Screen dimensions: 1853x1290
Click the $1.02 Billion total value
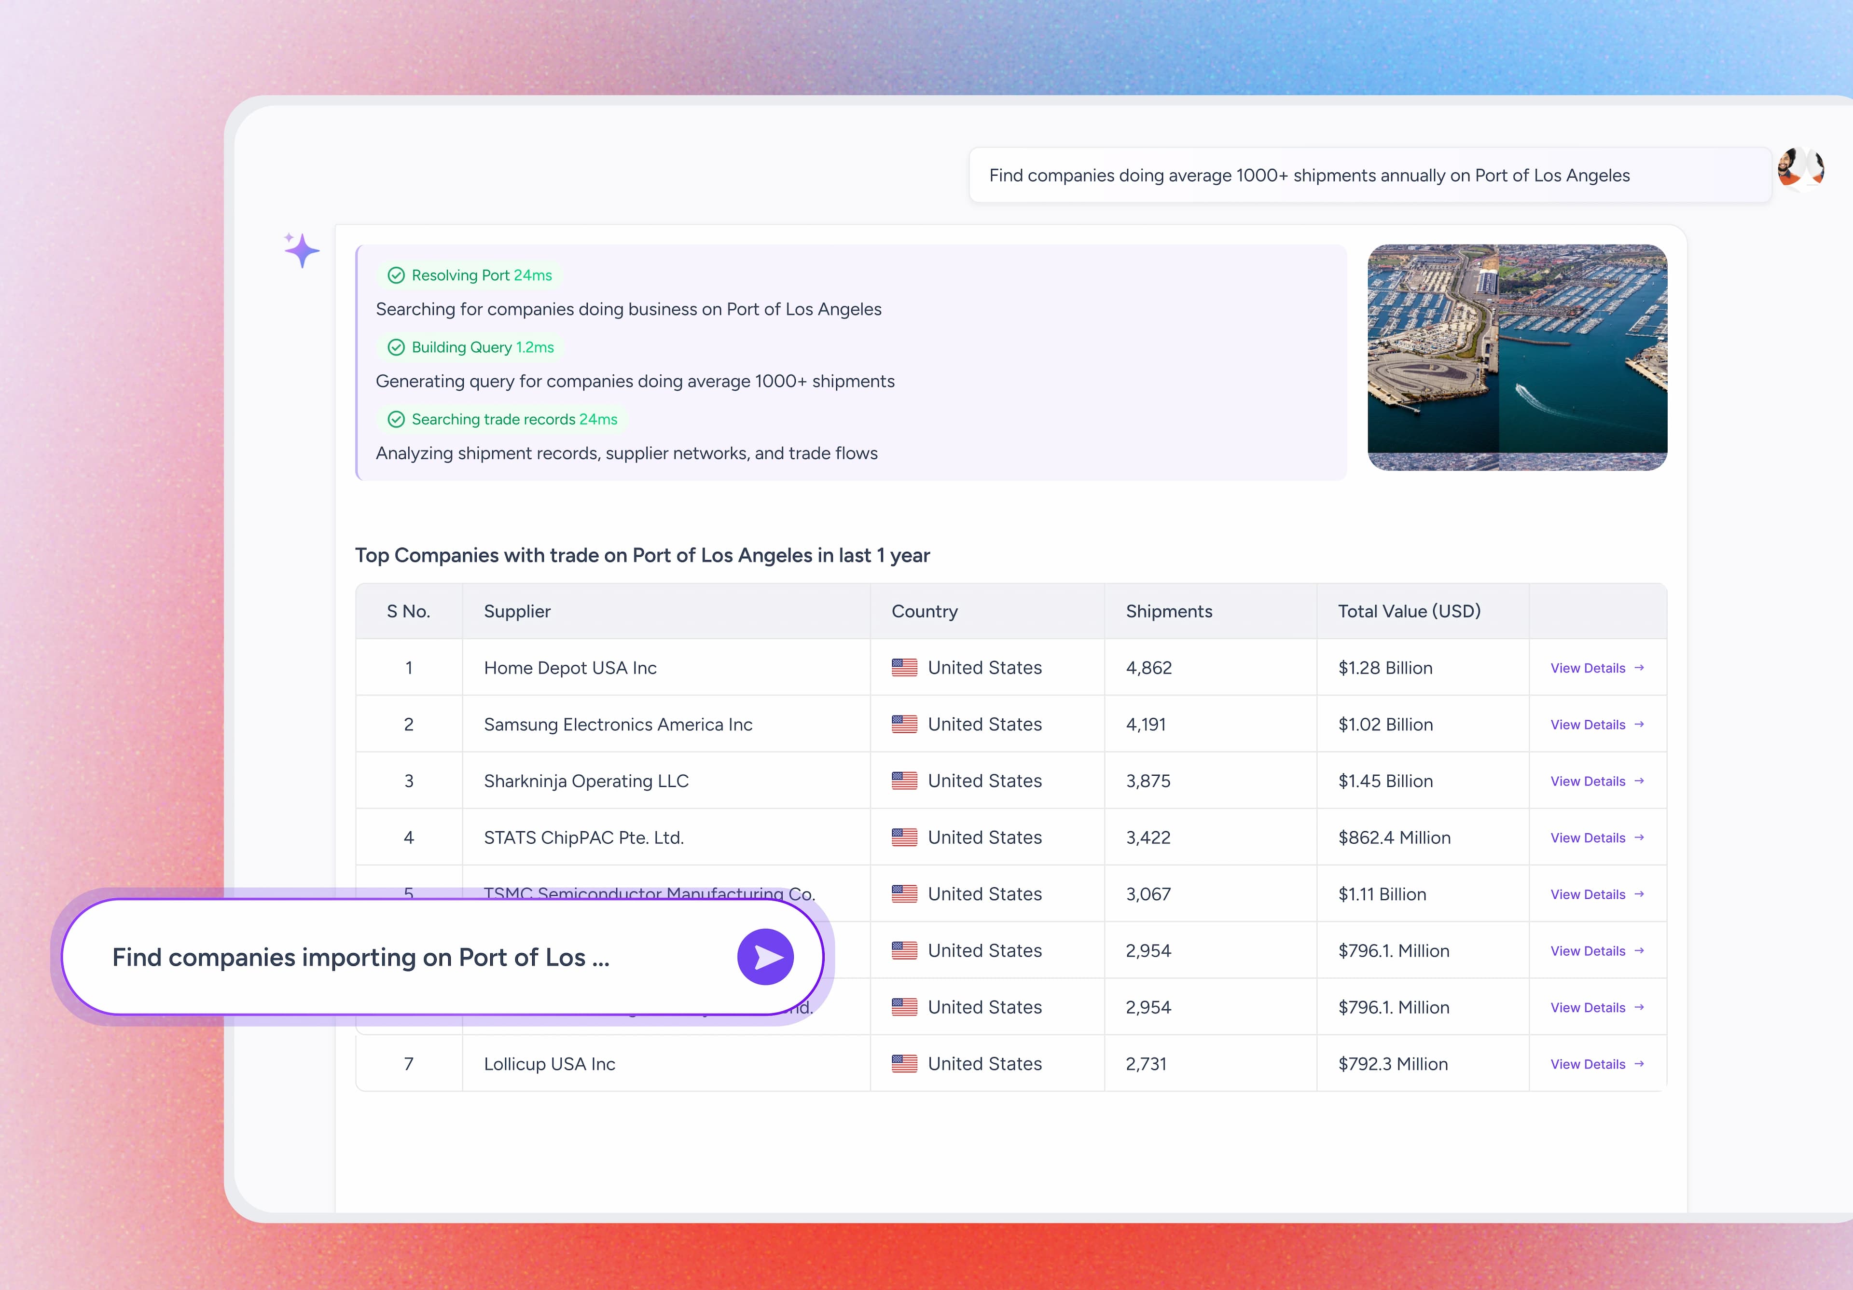coord(1385,724)
